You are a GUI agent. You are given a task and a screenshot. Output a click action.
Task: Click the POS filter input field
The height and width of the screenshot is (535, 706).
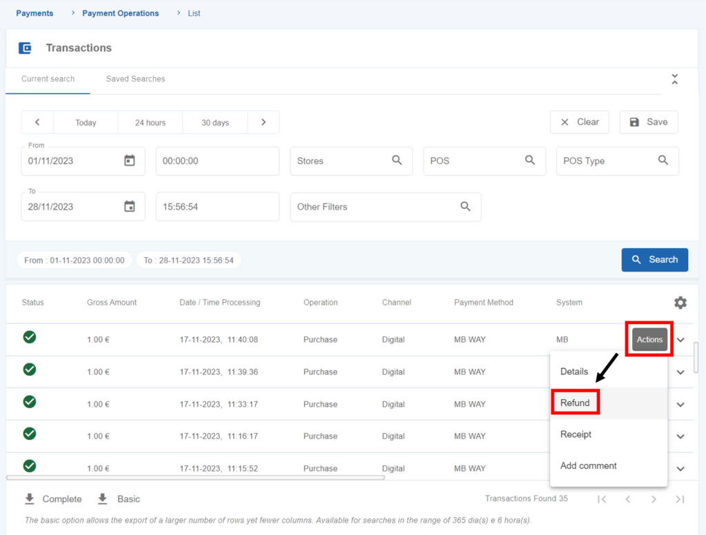[x=476, y=161]
